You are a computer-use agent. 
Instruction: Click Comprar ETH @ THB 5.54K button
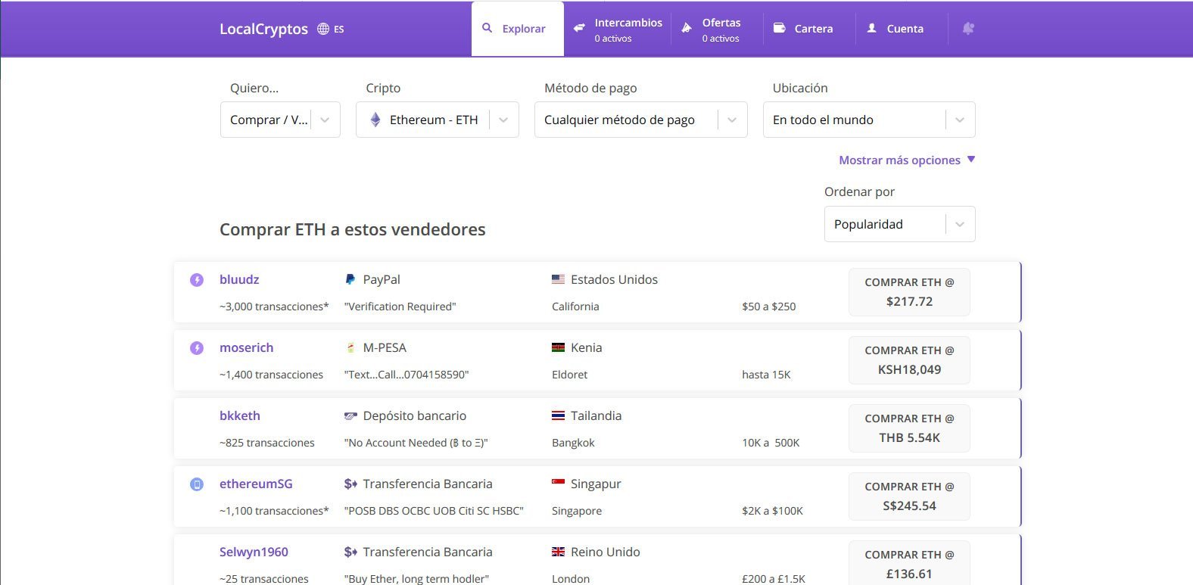[x=909, y=428]
